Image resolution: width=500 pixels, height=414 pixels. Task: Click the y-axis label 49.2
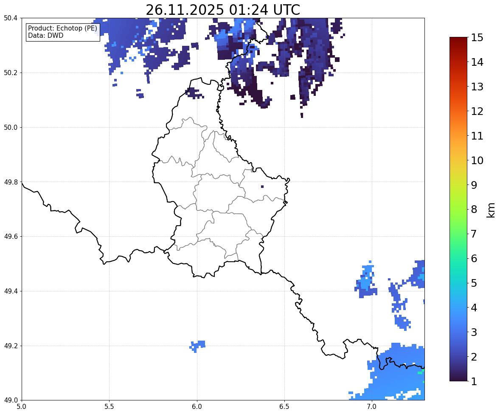11,346
